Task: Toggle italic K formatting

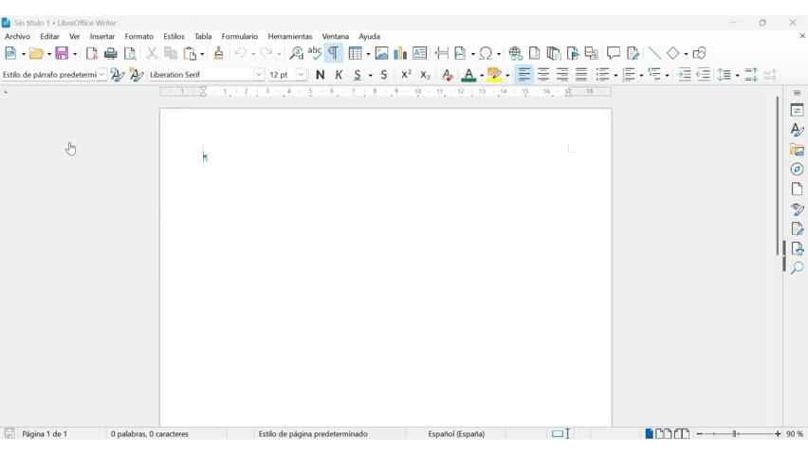Action: pos(339,75)
